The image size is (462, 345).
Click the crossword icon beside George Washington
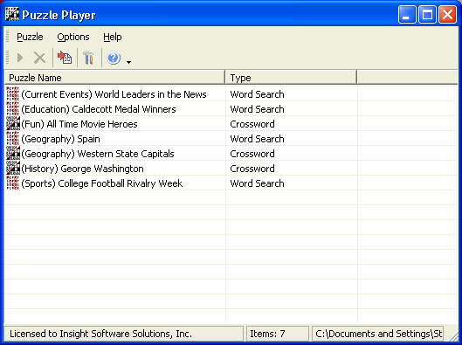coord(13,169)
